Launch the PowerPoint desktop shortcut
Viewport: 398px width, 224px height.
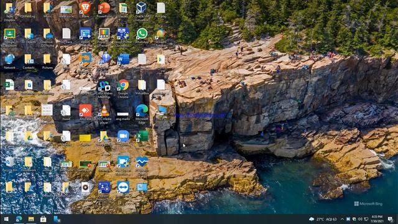click(x=104, y=10)
